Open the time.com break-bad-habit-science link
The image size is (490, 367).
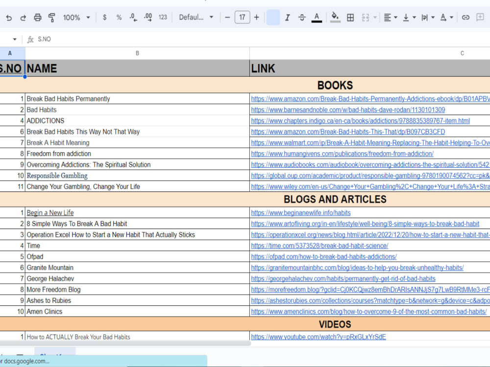319,246
